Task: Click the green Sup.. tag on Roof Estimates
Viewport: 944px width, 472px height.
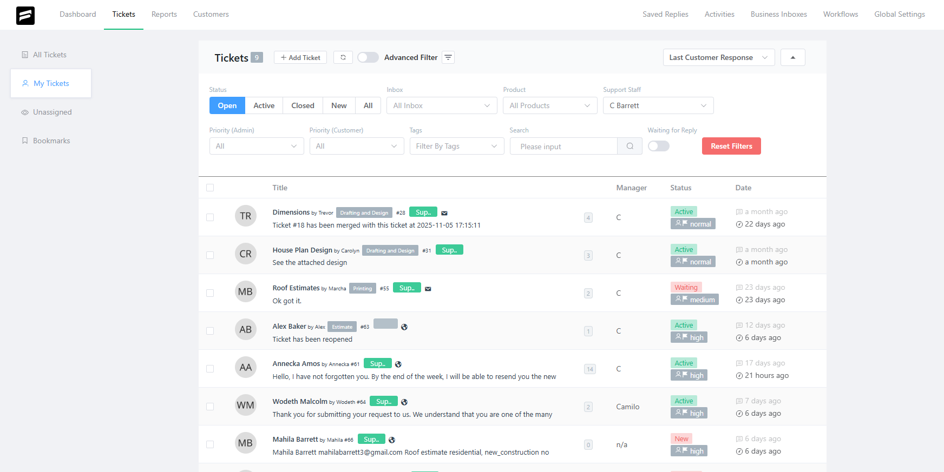Action: [407, 288]
